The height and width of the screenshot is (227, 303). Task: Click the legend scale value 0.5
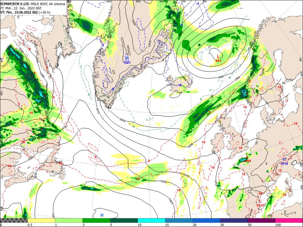[x=30, y=225]
